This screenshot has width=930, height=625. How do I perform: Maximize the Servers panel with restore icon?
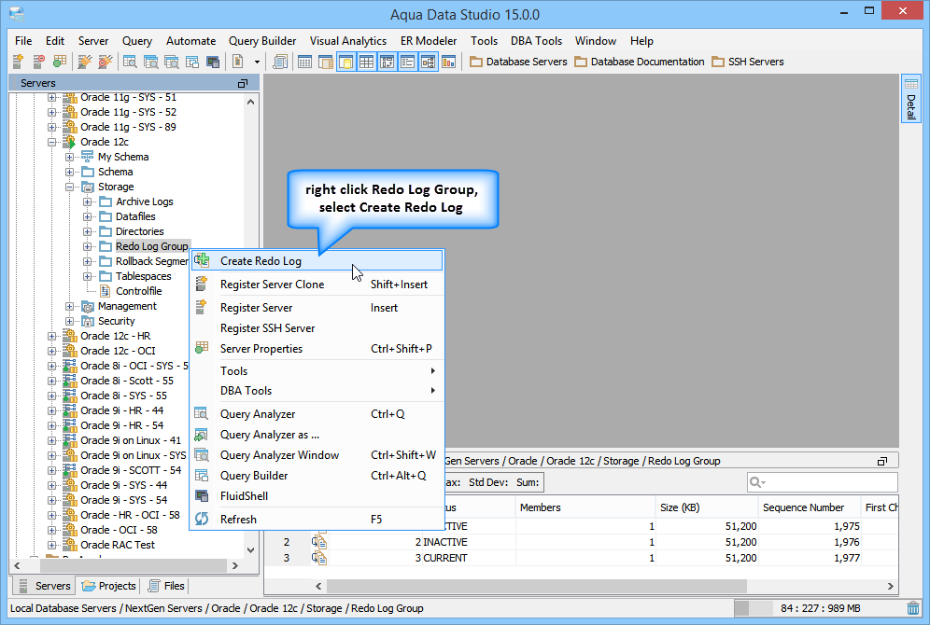coord(243,84)
